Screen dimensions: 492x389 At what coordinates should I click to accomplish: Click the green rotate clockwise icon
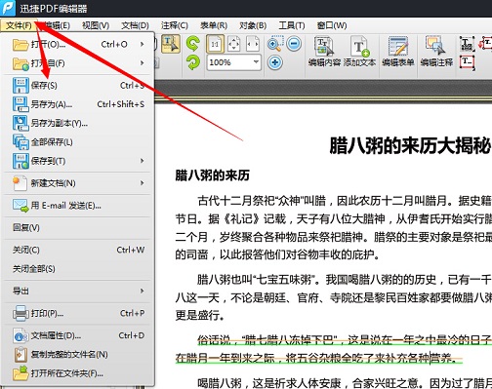click(193, 62)
